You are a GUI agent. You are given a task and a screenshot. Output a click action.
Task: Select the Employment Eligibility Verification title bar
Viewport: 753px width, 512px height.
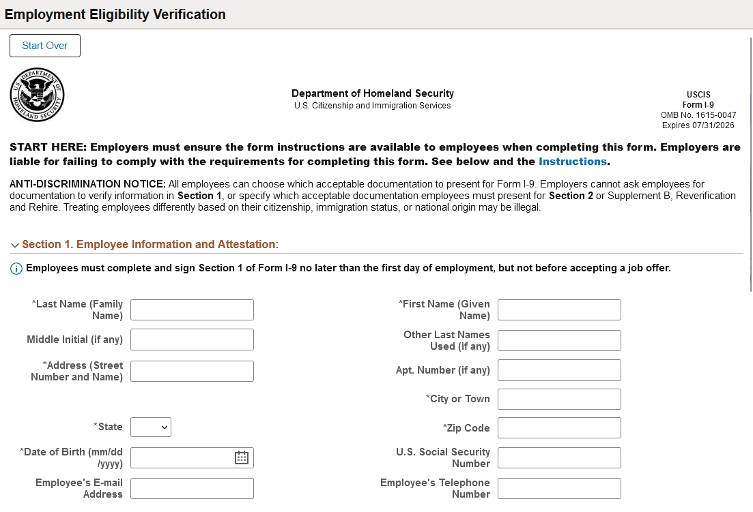coord(116,14)
